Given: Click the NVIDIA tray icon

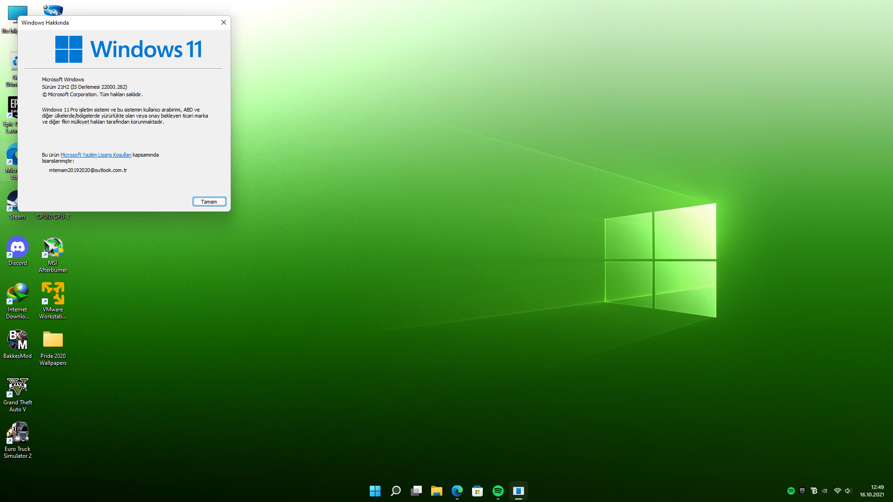Looking at the screenshot, I should pyautogui.click(x=825, y=491).
